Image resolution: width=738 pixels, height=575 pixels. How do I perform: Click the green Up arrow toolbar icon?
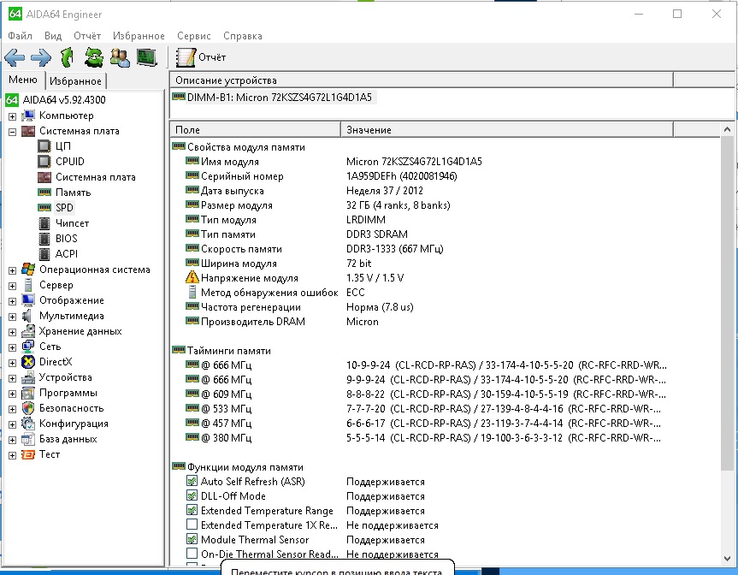[68, 57]
